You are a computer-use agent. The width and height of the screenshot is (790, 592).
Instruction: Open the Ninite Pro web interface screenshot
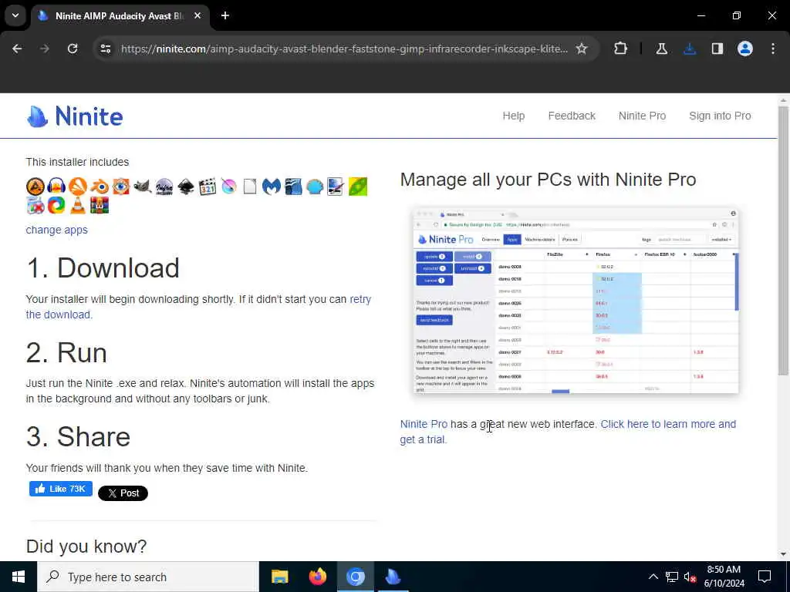576,300
